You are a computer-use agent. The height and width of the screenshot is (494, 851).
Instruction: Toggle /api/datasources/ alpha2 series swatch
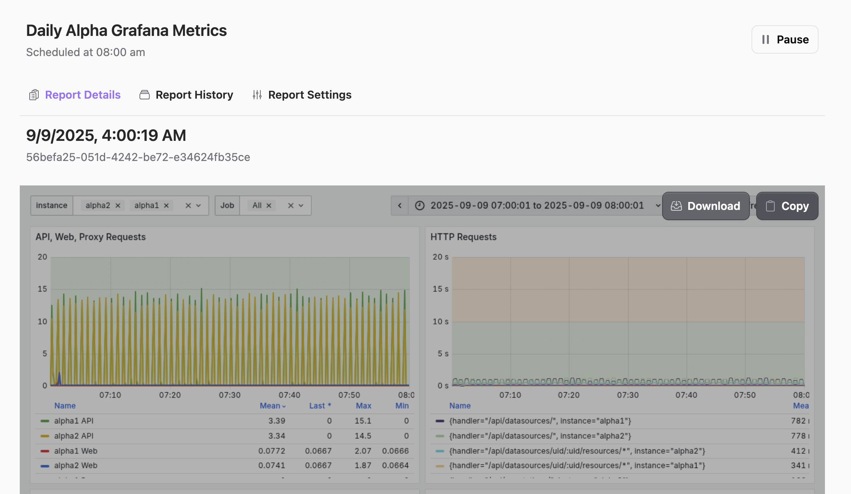tap(440, 436)
